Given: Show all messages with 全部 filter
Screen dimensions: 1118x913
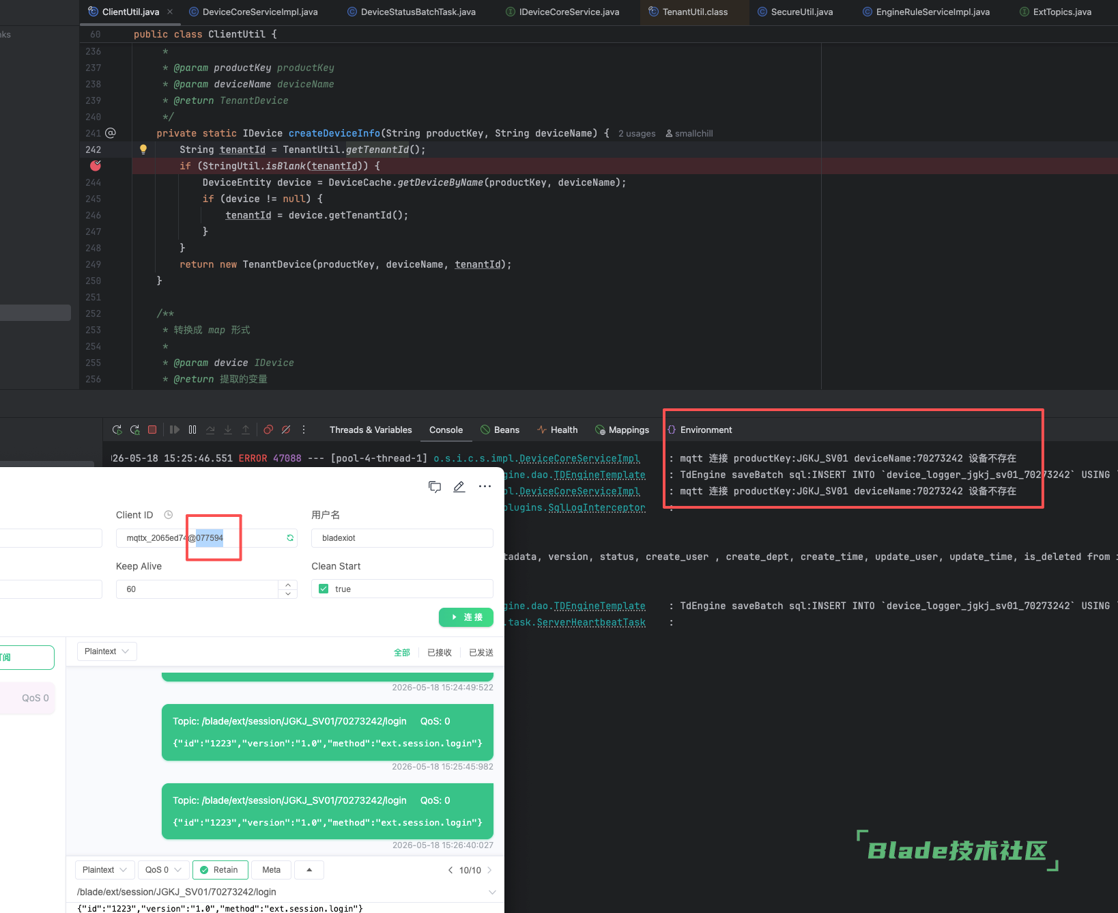Looking at the screenshot, I should pyautogui.click(x=402, y=653).
